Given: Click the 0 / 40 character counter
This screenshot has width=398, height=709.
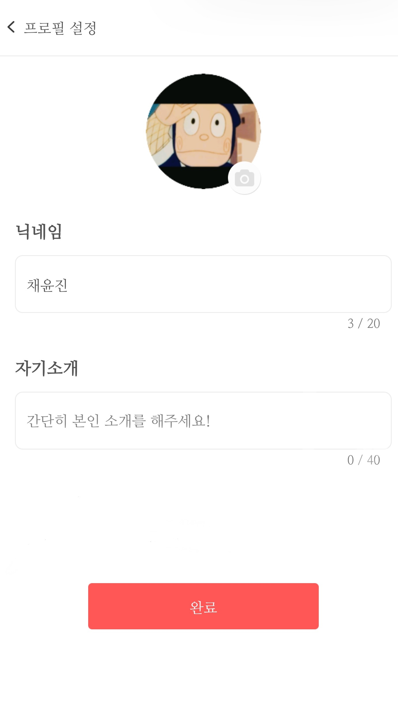Looking at the screenshot, I should (364, 460).
